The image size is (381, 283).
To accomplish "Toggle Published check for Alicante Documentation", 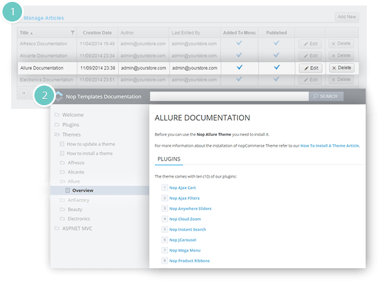I will coord(277,55).
